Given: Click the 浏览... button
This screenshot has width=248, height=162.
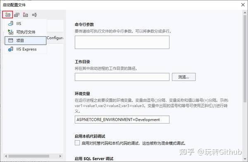Looking at the screenshot, I should click(184, 77).
